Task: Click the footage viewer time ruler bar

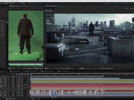Action: [26, 64]
